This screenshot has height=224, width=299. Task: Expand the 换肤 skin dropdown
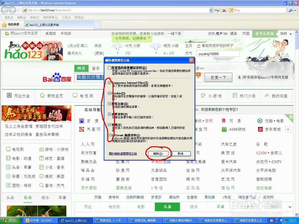pos(291,34)
